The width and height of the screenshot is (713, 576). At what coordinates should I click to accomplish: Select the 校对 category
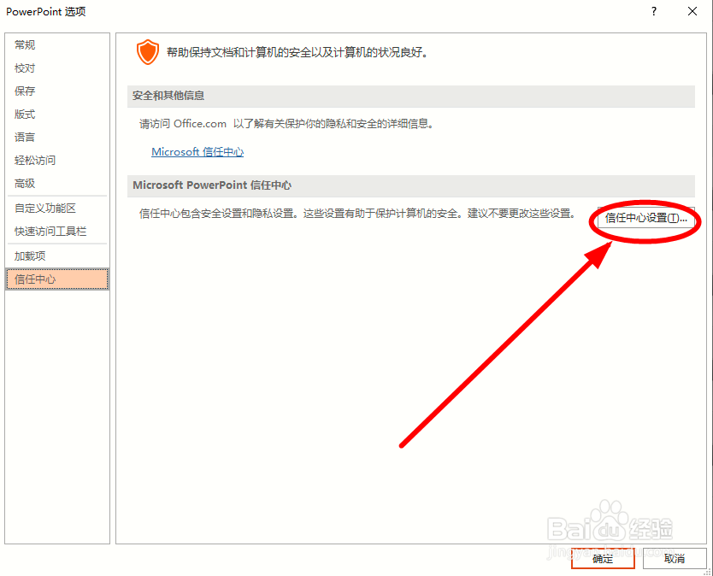[56, 68]
